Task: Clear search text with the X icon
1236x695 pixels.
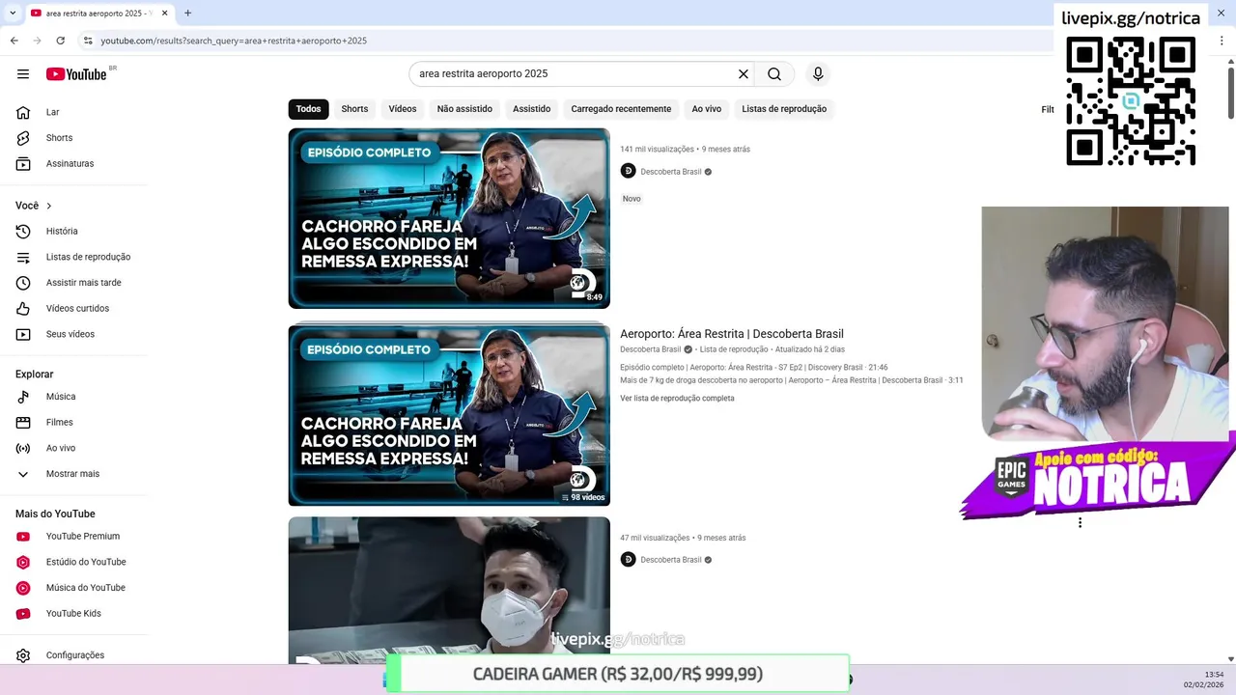Action: (744, 74)
